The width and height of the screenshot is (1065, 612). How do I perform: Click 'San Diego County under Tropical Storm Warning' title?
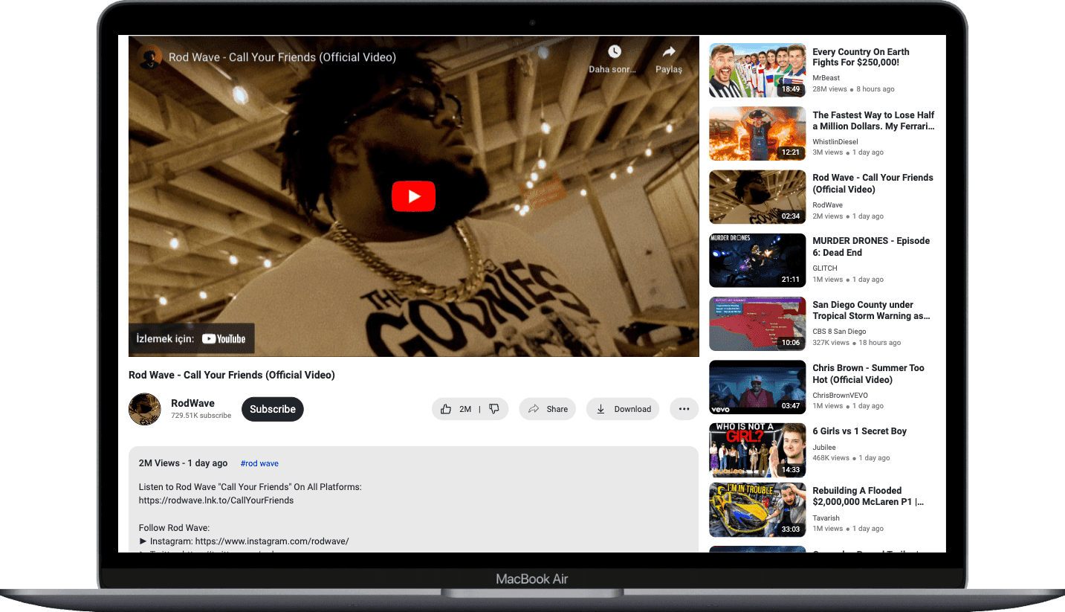pyautogui.click(x=871, y=310)
